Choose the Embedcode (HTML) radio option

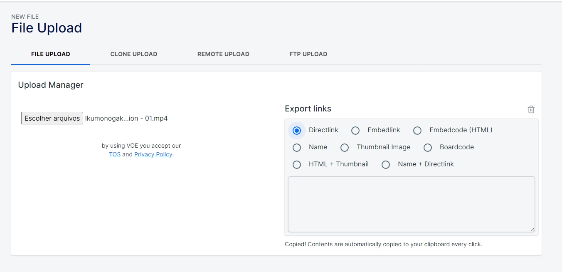click(x=417, y=131)
